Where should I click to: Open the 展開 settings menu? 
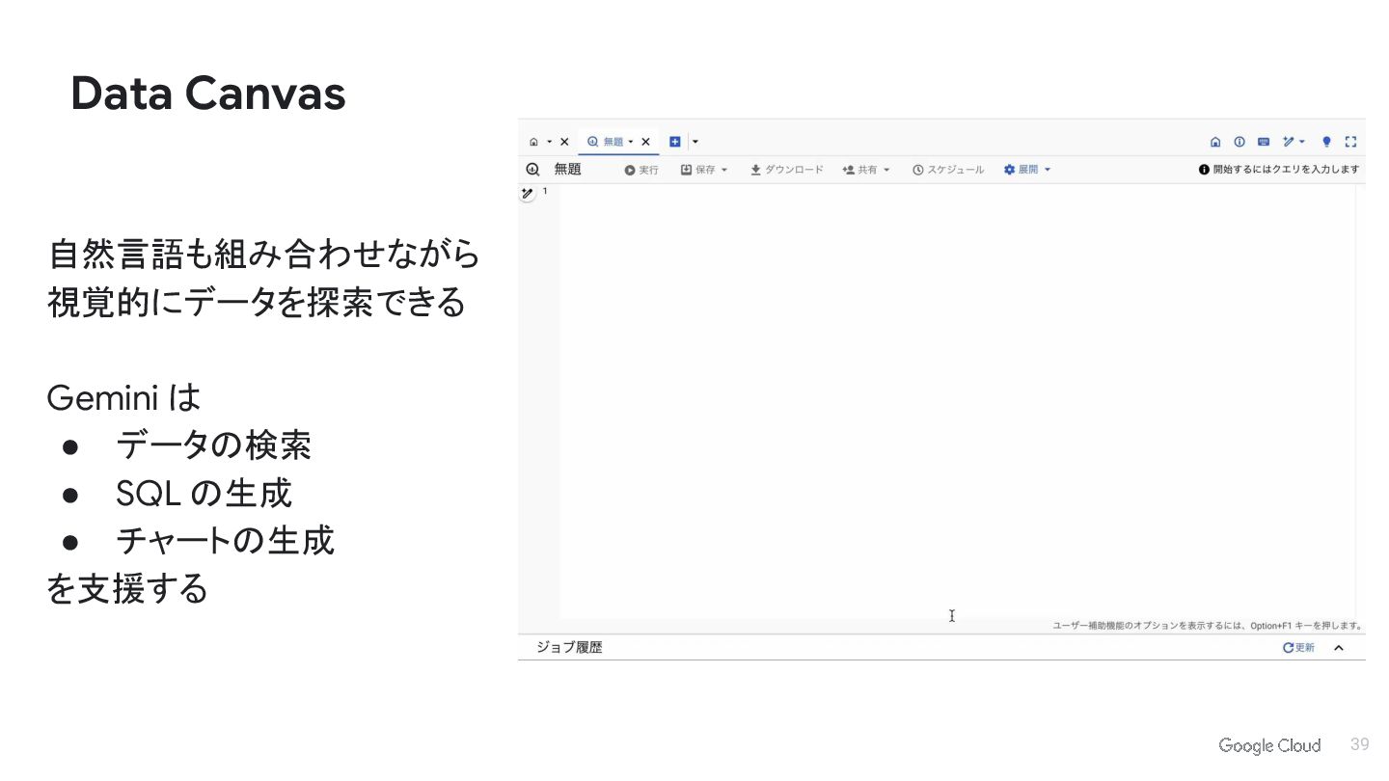1027,170
